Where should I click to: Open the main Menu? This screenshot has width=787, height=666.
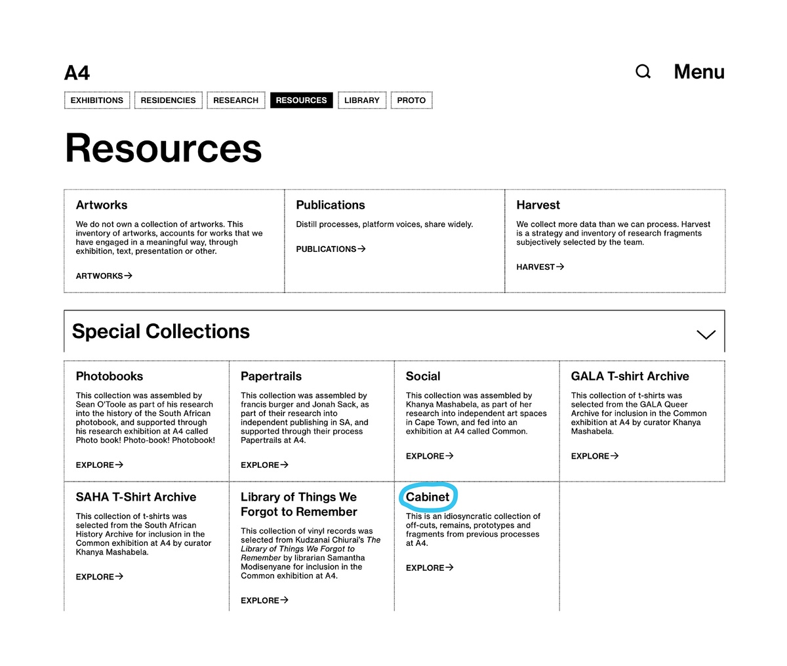(699, 72)
